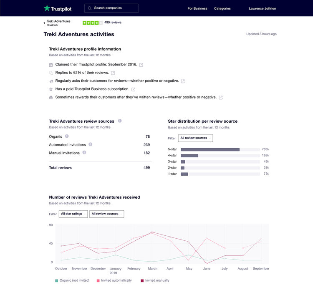Click the 1-star distribution bar
Screen dimensions: 313x290
coord(220,174)
